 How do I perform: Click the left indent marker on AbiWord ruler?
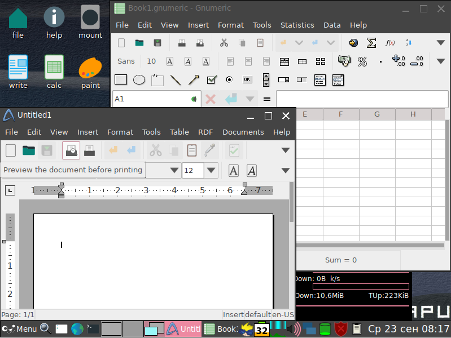62,190
